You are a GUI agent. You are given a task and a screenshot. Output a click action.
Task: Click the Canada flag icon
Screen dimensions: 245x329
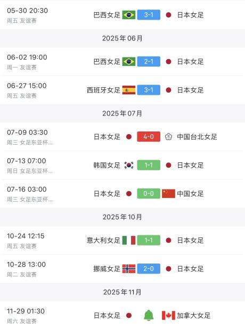click(x=168, y=315)
